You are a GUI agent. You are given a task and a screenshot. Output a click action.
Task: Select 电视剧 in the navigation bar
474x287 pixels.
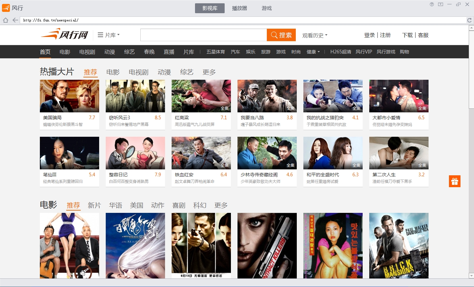tap(87, 52)
